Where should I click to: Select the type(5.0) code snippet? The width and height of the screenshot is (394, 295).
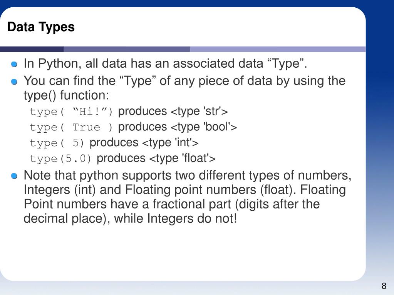pyautogui.click(x=60, y=158)
